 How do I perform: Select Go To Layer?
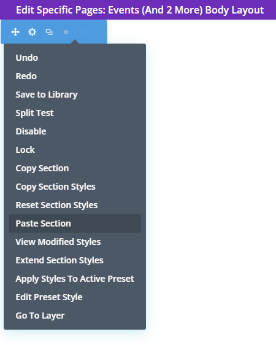coord(40,316)
